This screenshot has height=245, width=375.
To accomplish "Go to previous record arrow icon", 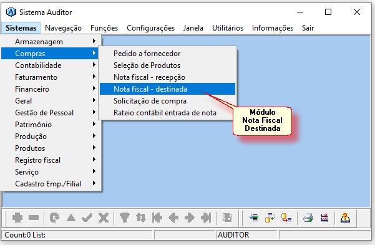I will [173, 218].
